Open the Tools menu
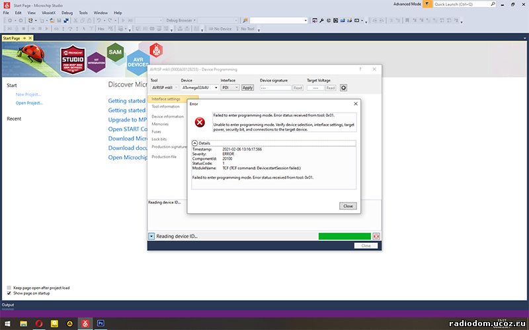 pos(83,13)
